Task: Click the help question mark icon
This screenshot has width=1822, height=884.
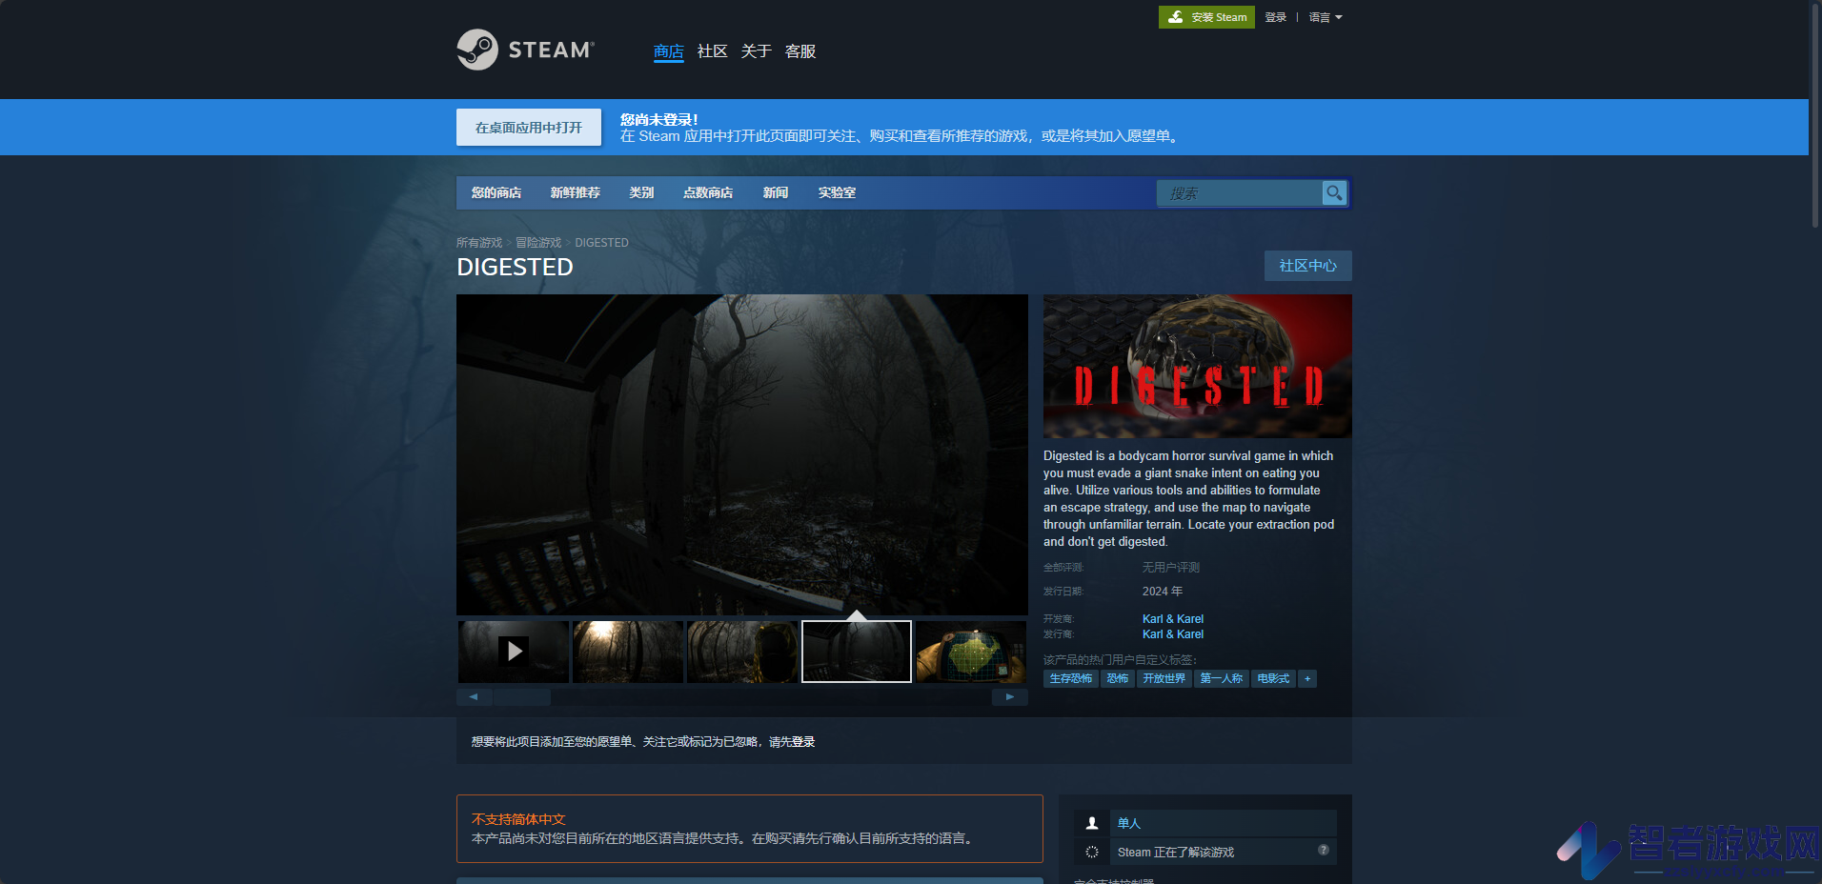Action: click(x=1324, y=850)
